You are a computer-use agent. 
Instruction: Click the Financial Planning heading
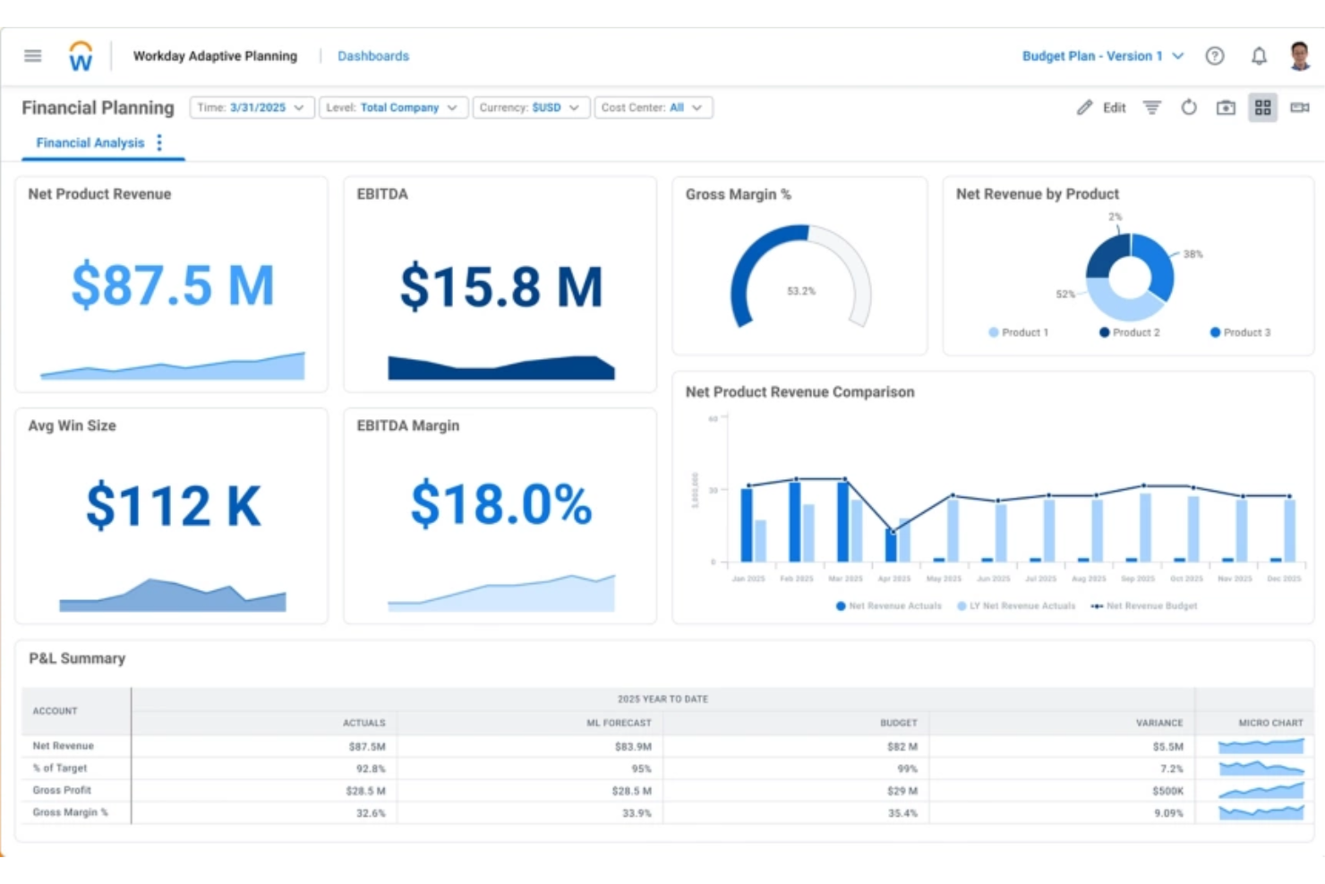98,107
